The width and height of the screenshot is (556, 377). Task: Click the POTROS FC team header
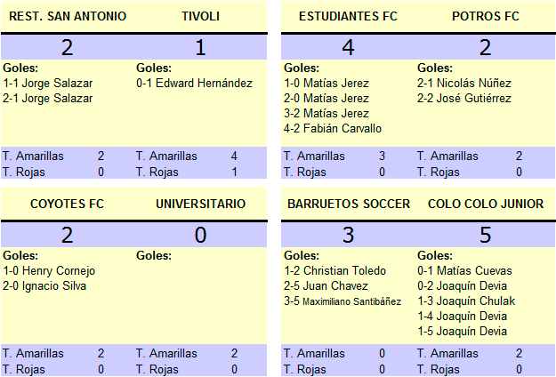(x=486, y=16)
